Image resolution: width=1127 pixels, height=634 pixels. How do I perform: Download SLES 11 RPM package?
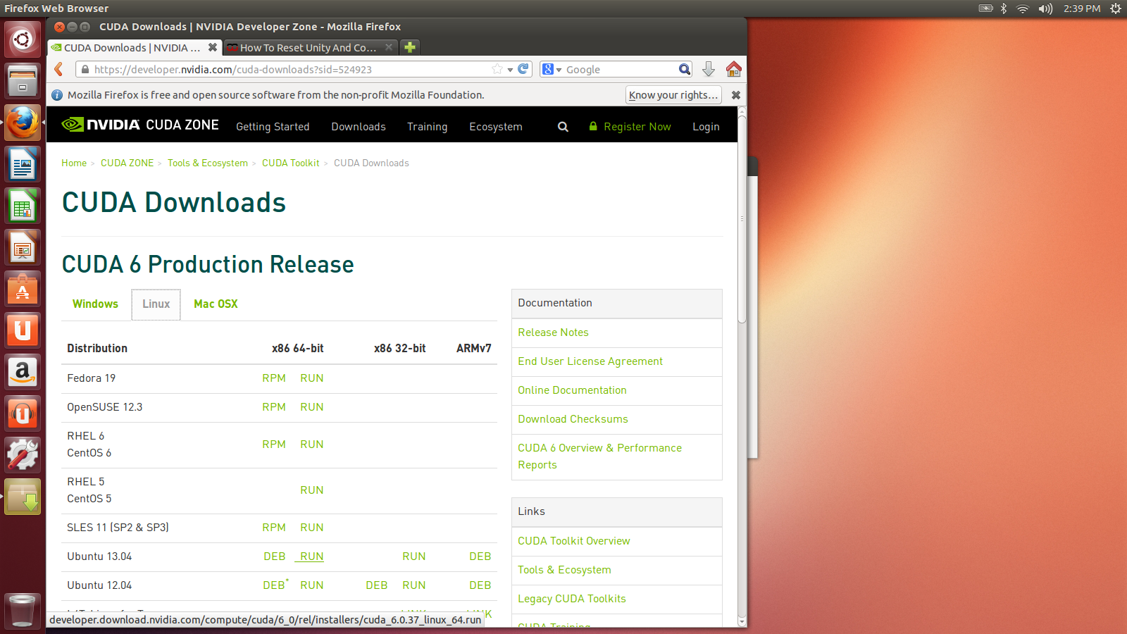pos(274,528)
